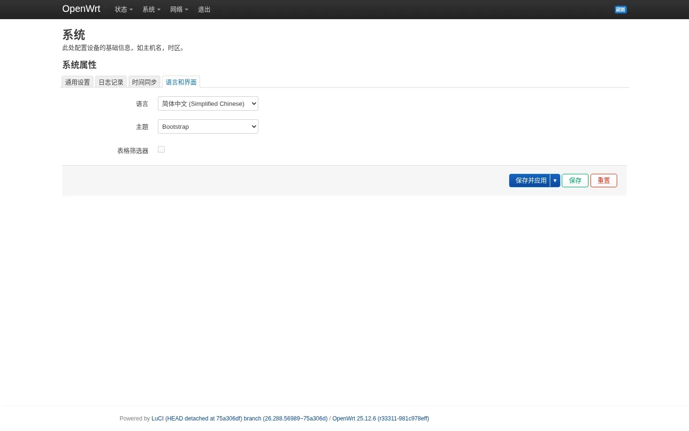Select the 语言和界面 tab
The image size is (689, 431).
click(x=181, y=82)
